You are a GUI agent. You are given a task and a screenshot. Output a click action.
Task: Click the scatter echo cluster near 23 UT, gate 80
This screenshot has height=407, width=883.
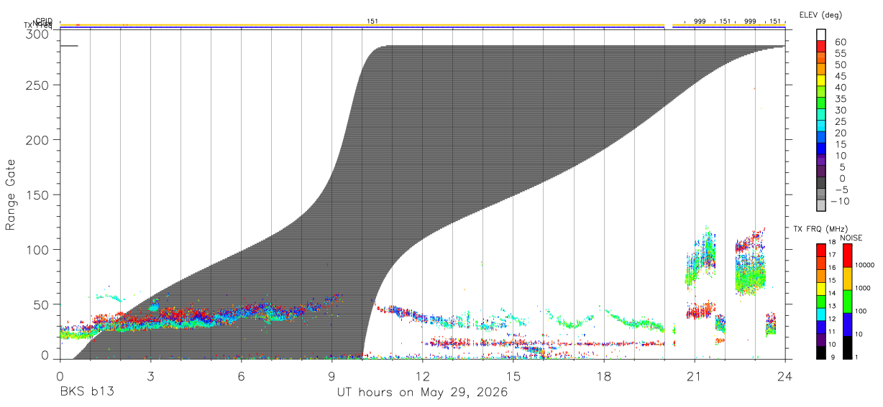click(x=750, y=263)
